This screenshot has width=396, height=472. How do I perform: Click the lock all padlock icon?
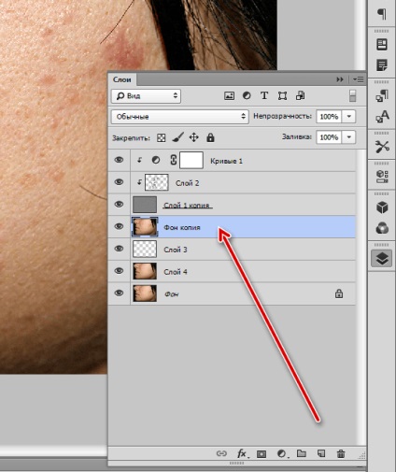[210, 137]
